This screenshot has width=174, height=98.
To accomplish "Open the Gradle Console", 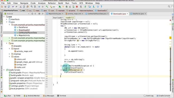I will coord(163,96).
